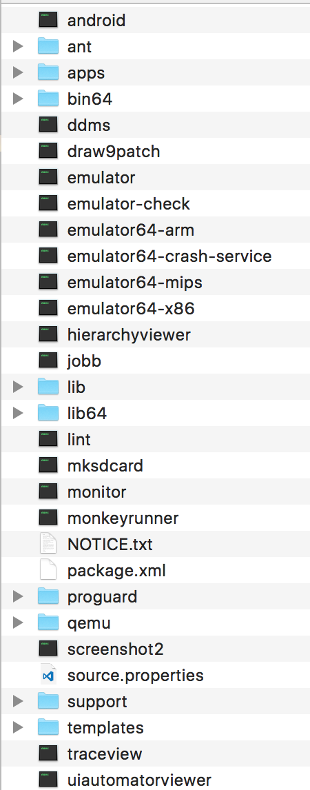Click the traceview executable icon

click(48, 753)
